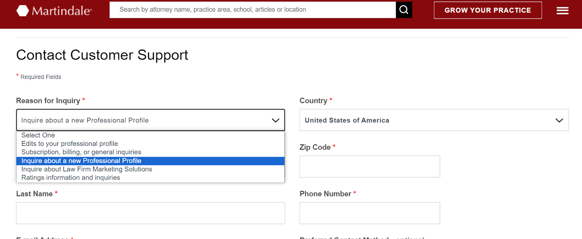Choose 'Ratings information and inquiries' option
This screenshot has width=582, height=239.
(151, 178)
